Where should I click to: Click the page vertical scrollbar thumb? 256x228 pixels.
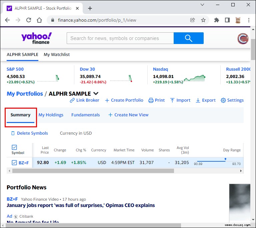click(253, 49)
